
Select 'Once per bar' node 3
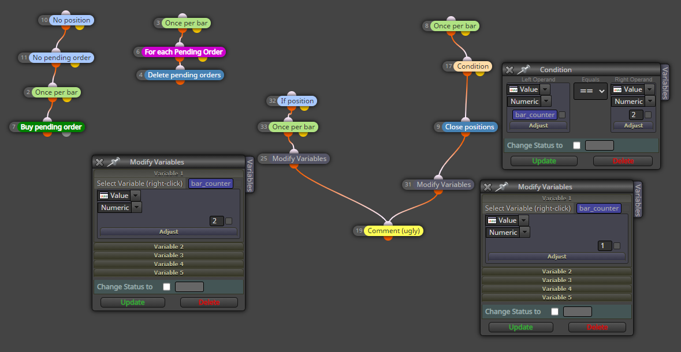(x=186, y=23)
